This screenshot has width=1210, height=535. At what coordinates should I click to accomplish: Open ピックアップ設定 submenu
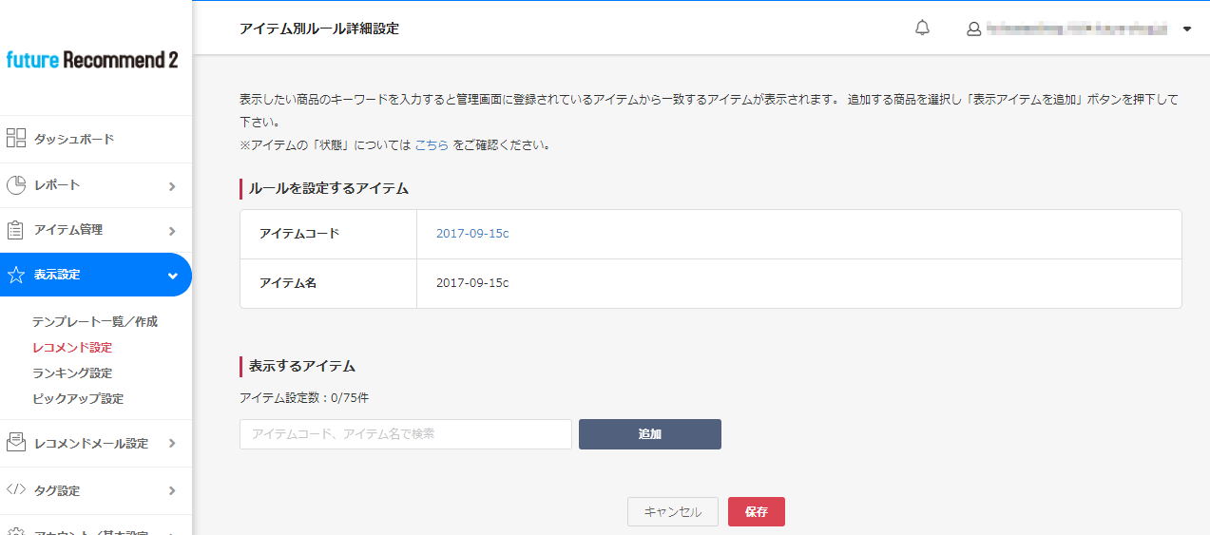pyautogui.click(x=78, y=399)
